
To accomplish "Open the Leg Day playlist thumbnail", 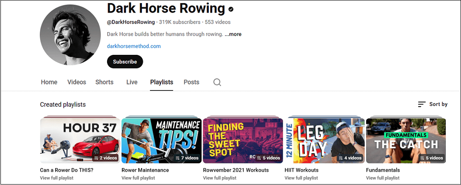I will [x=325, y=141].
